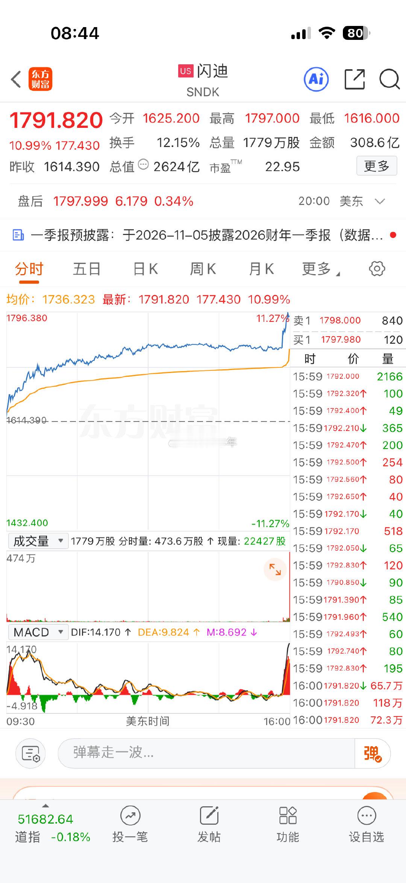Tap the 弹幕走一波 input field
The height and width of the screenshot is (883, 406).
click(x=206, y=753)
